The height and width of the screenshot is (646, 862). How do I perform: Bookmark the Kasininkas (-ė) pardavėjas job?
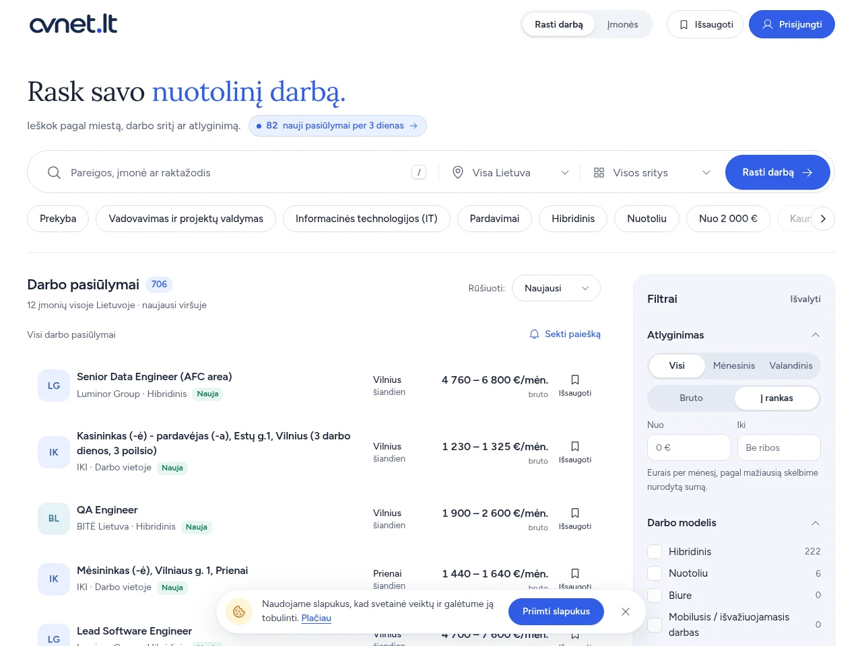[x=575, y=452]
